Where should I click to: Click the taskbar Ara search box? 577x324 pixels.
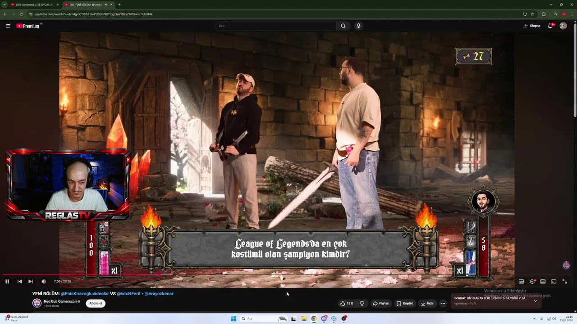264,319
